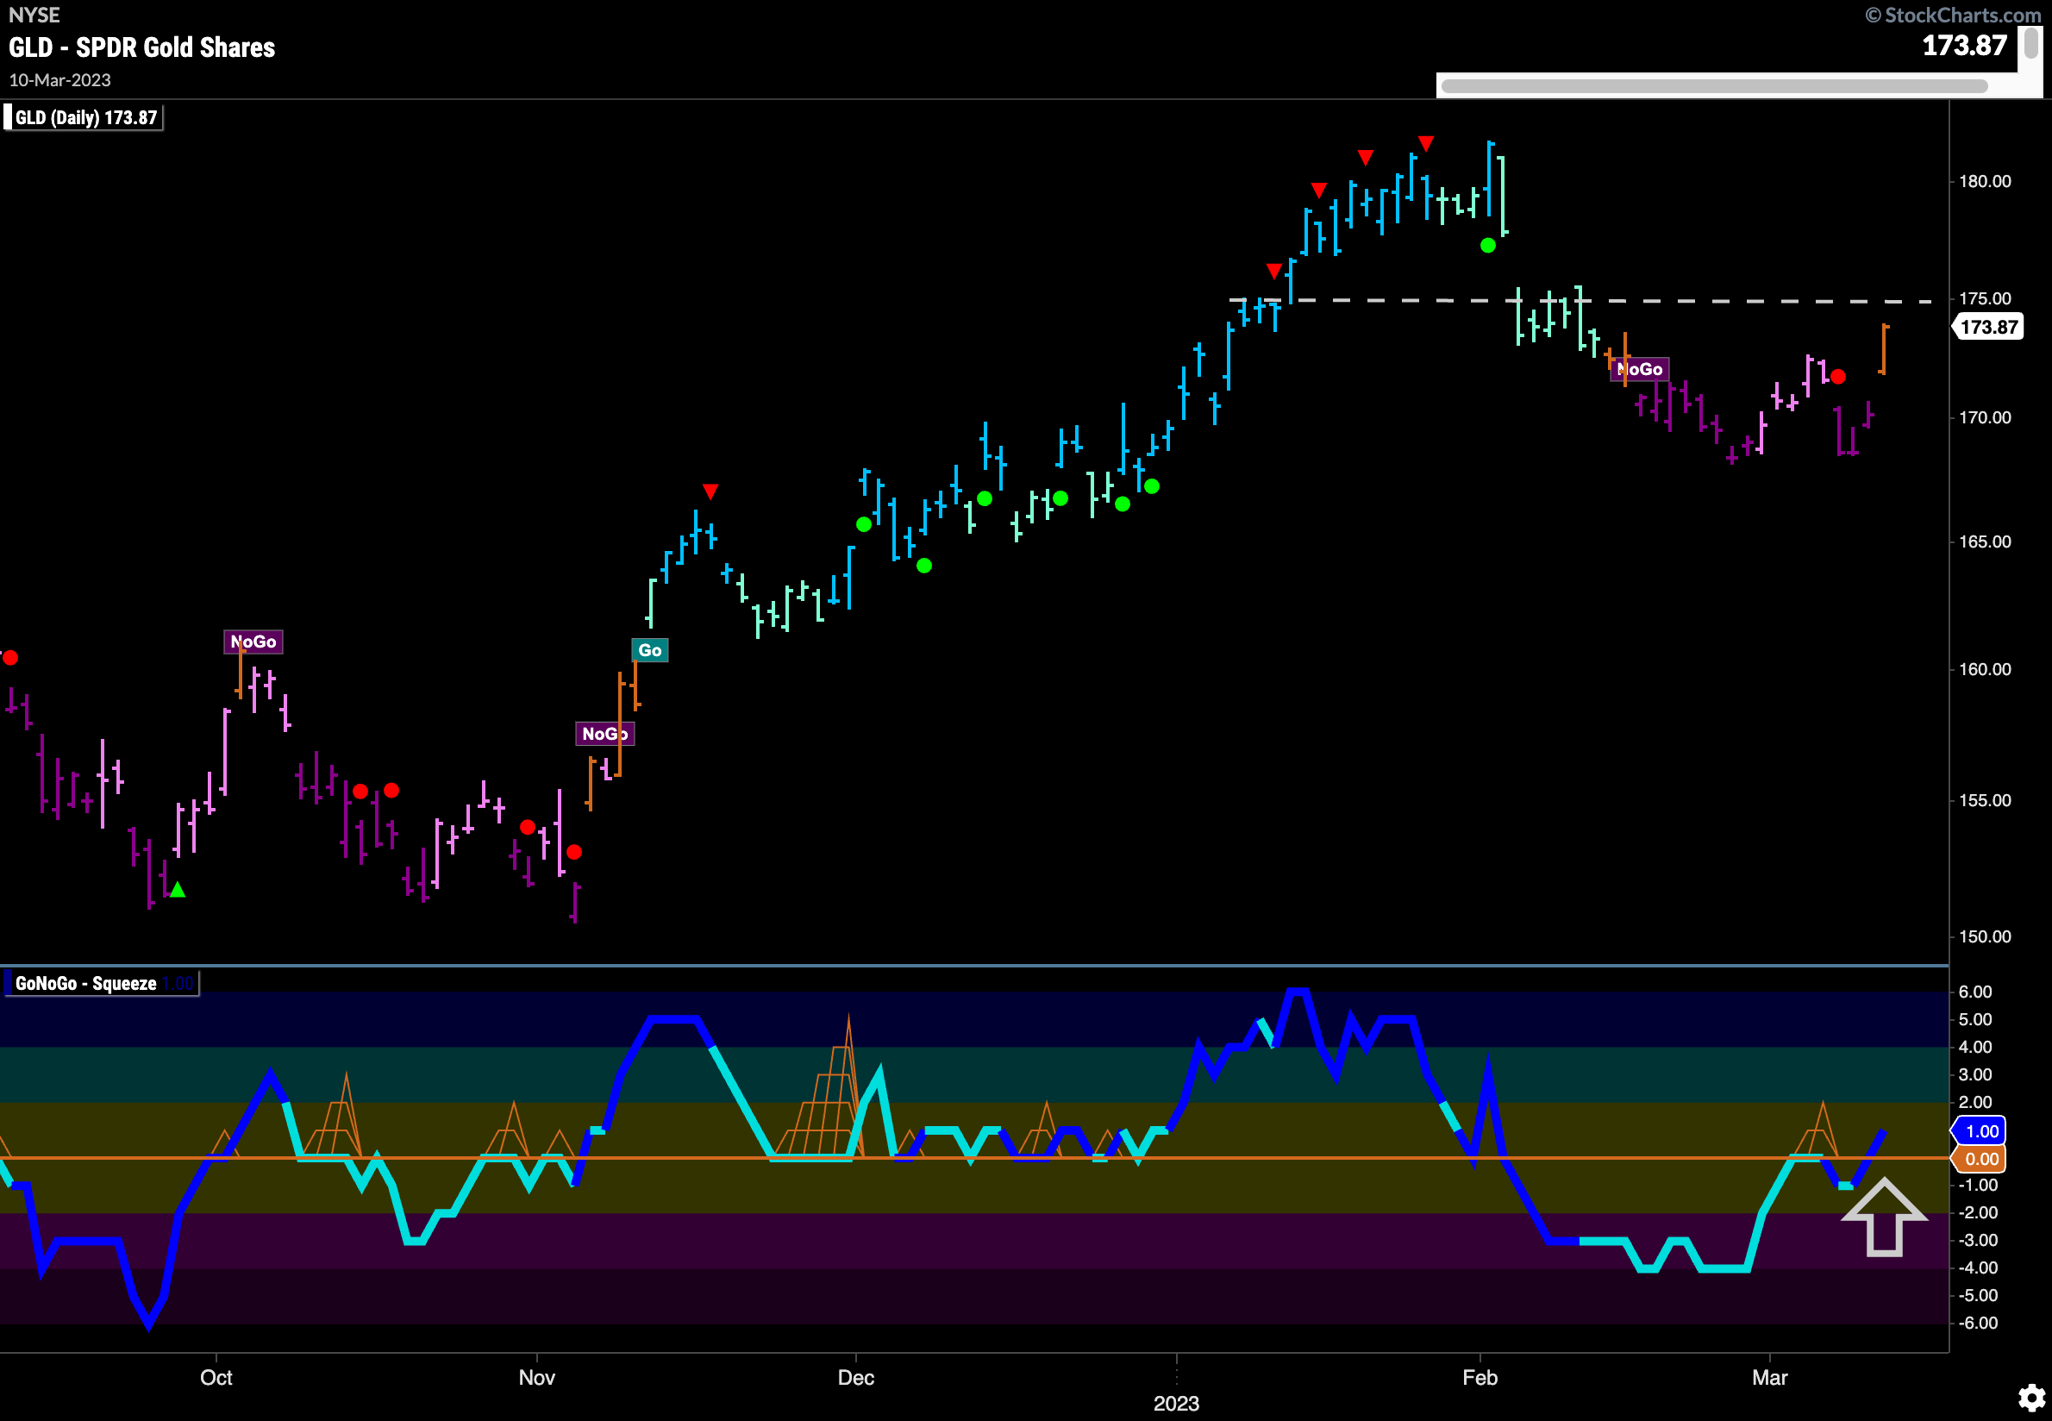Image resolution: width=2052 pixels, height=1421 pixels.
Task: Click the Dec label on the time axis
Action: (x=855, y=1377)
